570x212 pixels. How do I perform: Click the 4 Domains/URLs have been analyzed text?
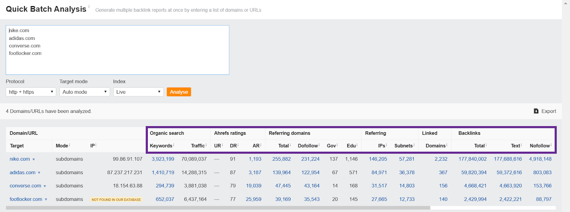coord(49,111)
